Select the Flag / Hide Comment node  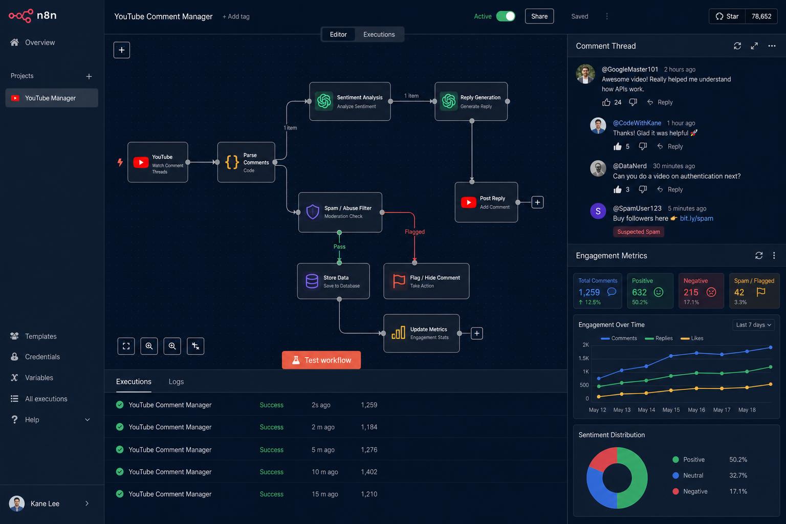[x=426, y=281]
